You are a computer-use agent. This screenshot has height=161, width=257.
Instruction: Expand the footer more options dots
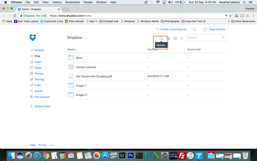pyautogui.click(x=51, y=145)
